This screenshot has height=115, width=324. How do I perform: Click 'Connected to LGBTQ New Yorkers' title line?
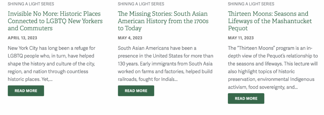coord(55,21)
